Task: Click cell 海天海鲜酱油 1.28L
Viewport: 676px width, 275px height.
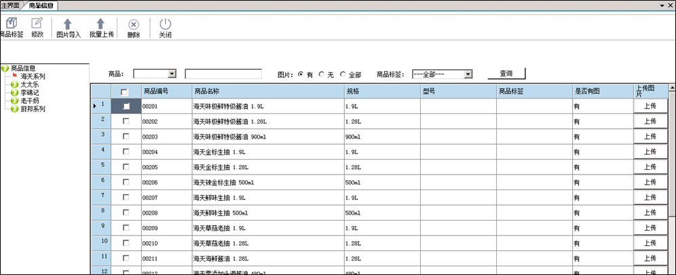Action: tap(268, 258)
